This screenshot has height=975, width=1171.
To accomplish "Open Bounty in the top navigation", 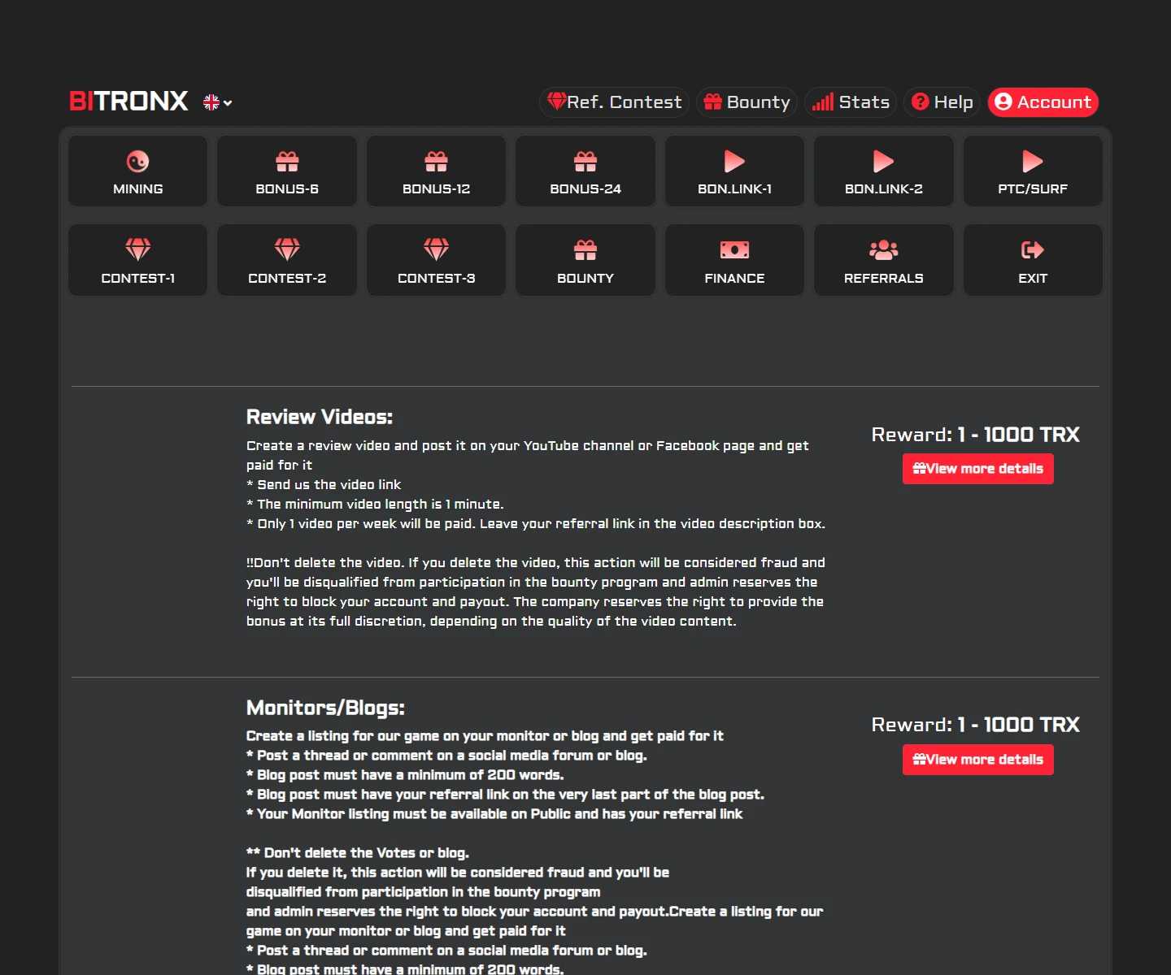I will click(747, 102).
